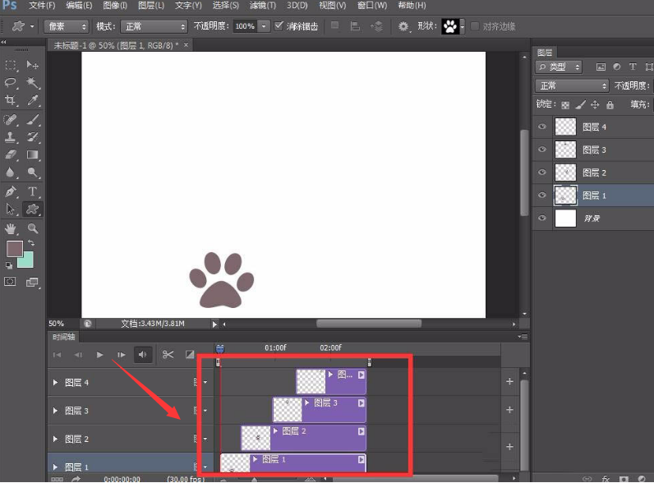Toggle visibility of 背景 layer
654x483 pixels.
[541, 218]
